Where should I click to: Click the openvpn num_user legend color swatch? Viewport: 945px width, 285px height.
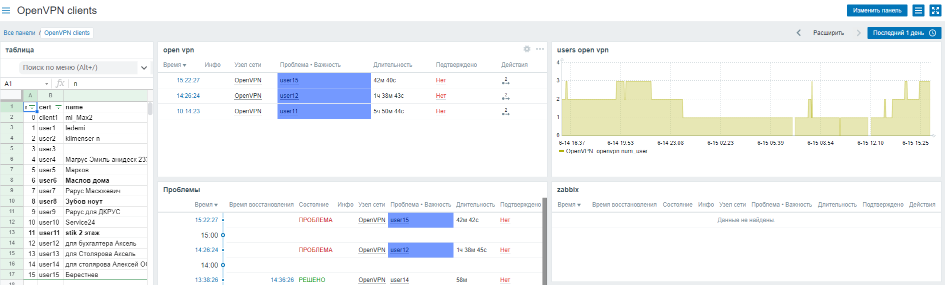(x=561, y=151)
